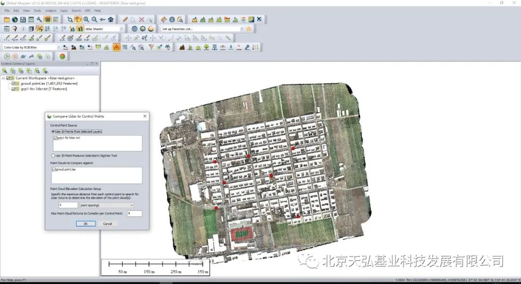Click OK in Compare Lidar dialog
Screen dimensions: 521x284
tap(86, 224)
